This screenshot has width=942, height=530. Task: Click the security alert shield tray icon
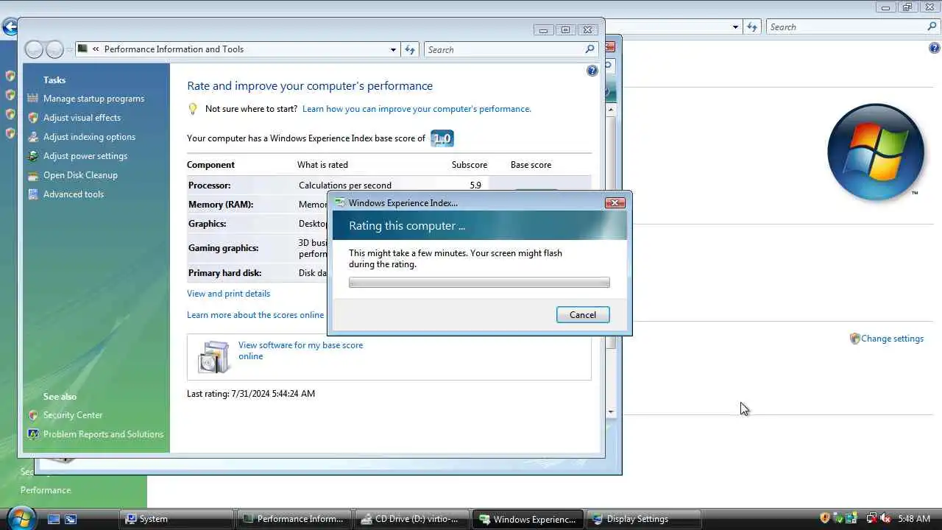pyautogui.click(x=825, y=518)
